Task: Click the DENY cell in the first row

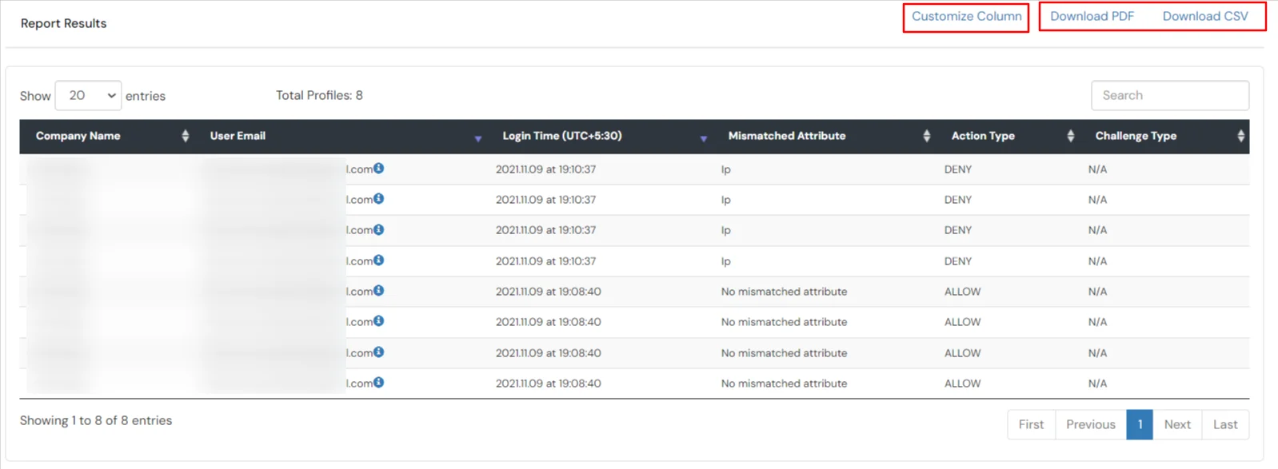Action: pyautogui.click(x=958, y=169)
